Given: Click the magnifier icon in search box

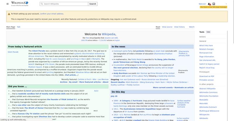Looking at the screenshot, I should (42, 4).
